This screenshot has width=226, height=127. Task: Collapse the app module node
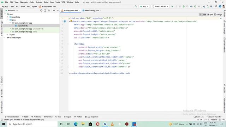(x=5, y=14)
